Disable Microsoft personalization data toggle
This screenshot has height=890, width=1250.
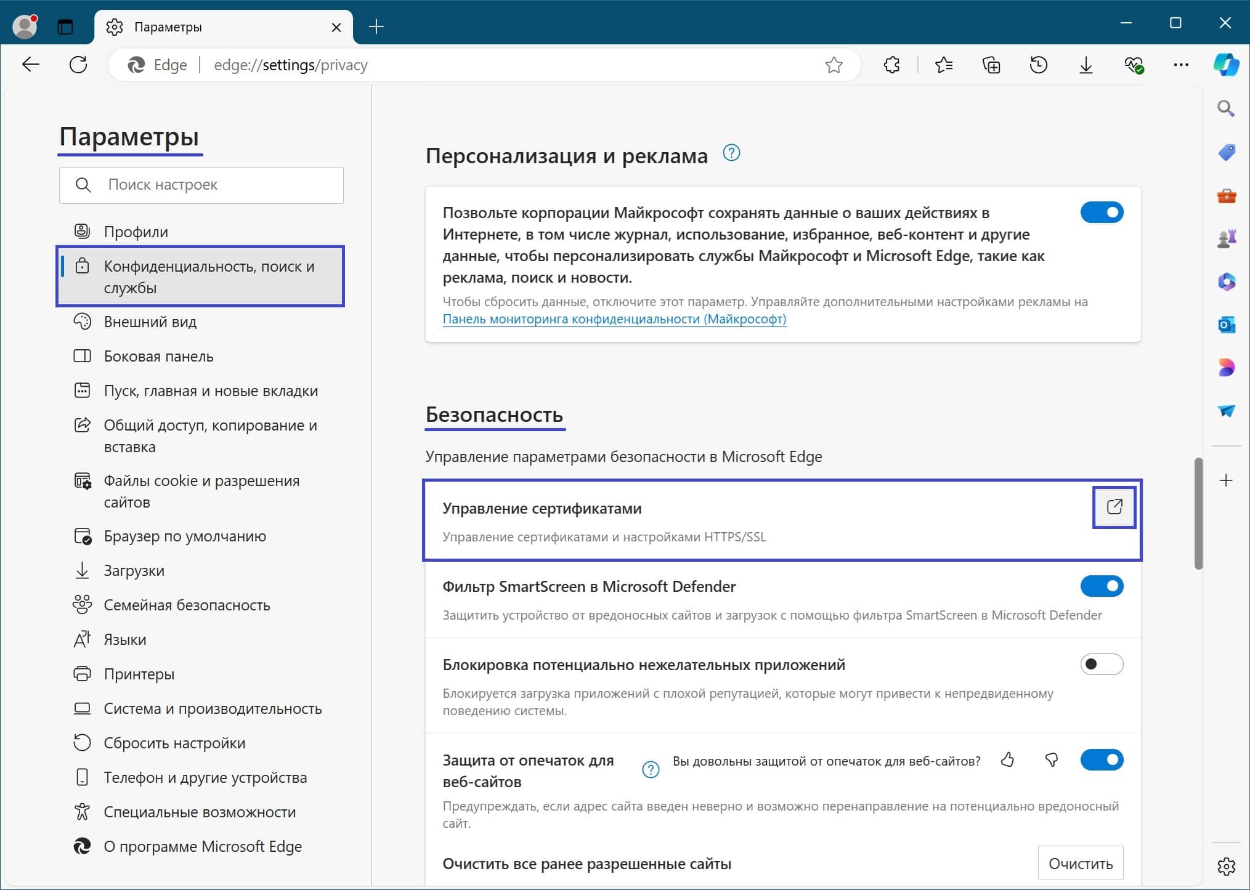pyautogui.click(x=1102, y=212)
